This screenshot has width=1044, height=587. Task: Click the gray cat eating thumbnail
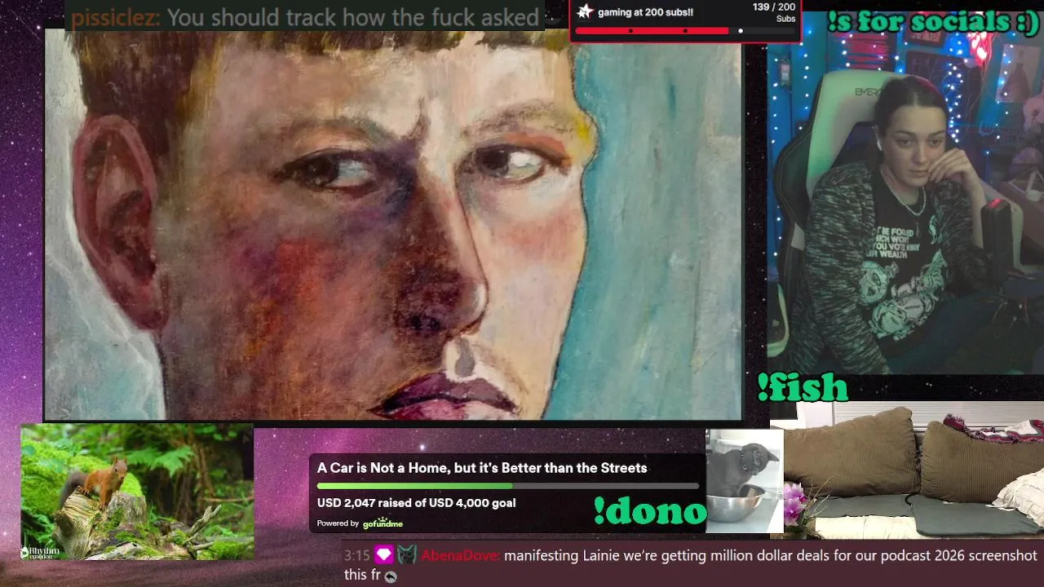coord(744,481)
